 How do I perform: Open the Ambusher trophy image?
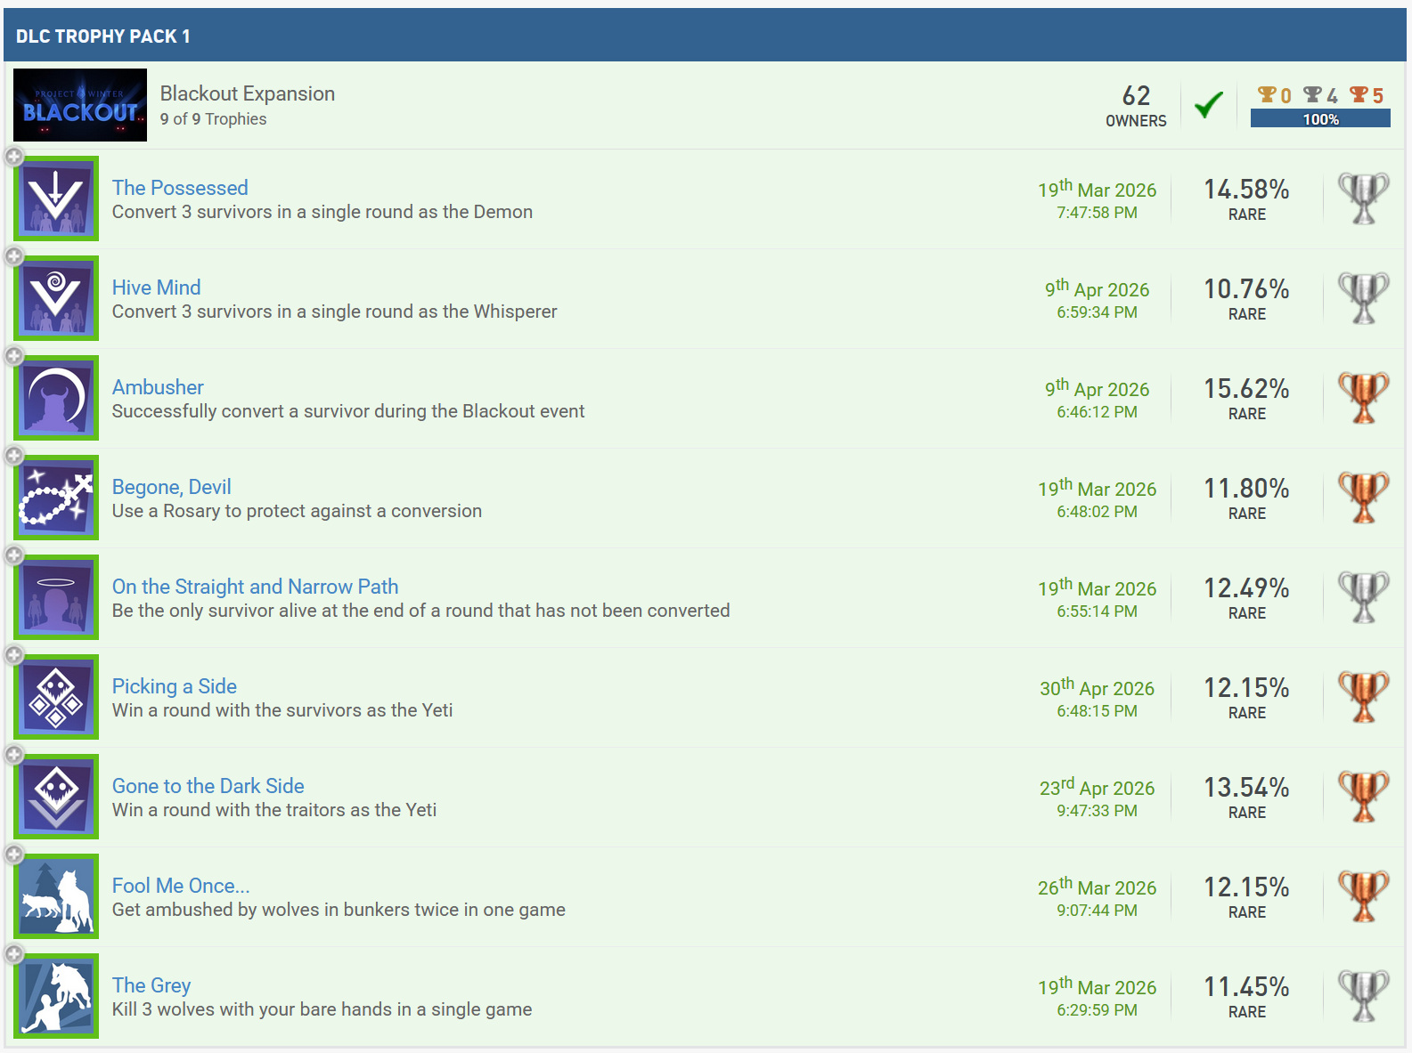[x=56, y=398]
